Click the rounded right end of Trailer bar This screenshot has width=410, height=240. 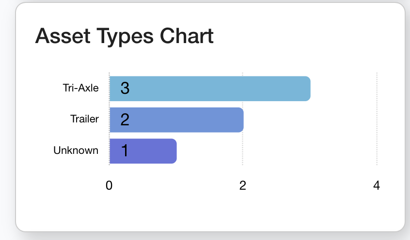coord(240,120)
